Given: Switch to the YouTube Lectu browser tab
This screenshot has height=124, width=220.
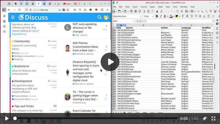Looking at the screenshot, I should pos(67,4).
